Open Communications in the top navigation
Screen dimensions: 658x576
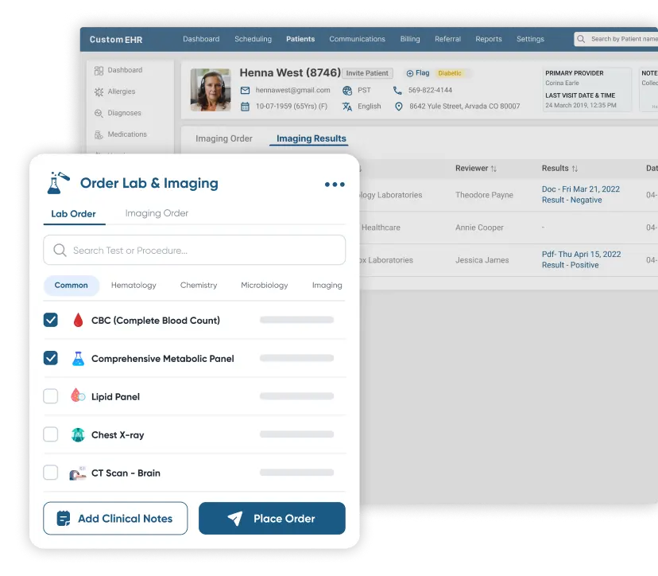click(357, 39)
